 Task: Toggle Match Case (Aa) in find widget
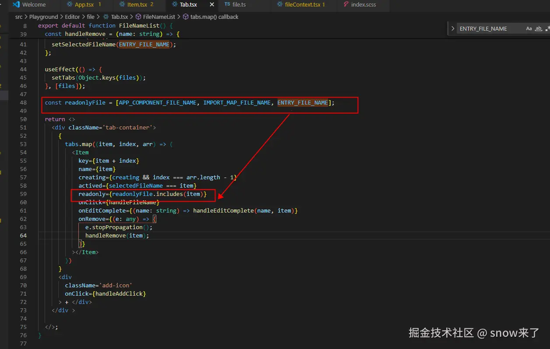coord(529,28)
